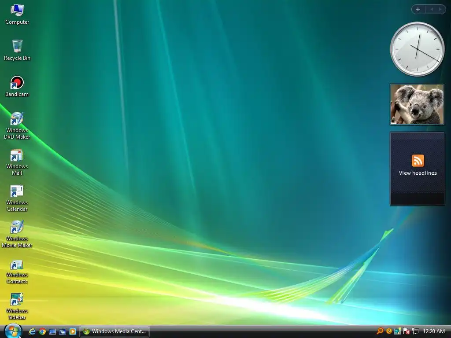Click the round orange tray icon
The height and width of the screenshot is (338, 451).
[389, 331]
